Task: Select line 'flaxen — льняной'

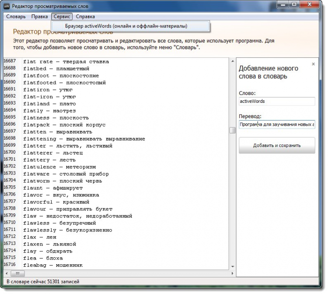Action: [x=49, y=244]
